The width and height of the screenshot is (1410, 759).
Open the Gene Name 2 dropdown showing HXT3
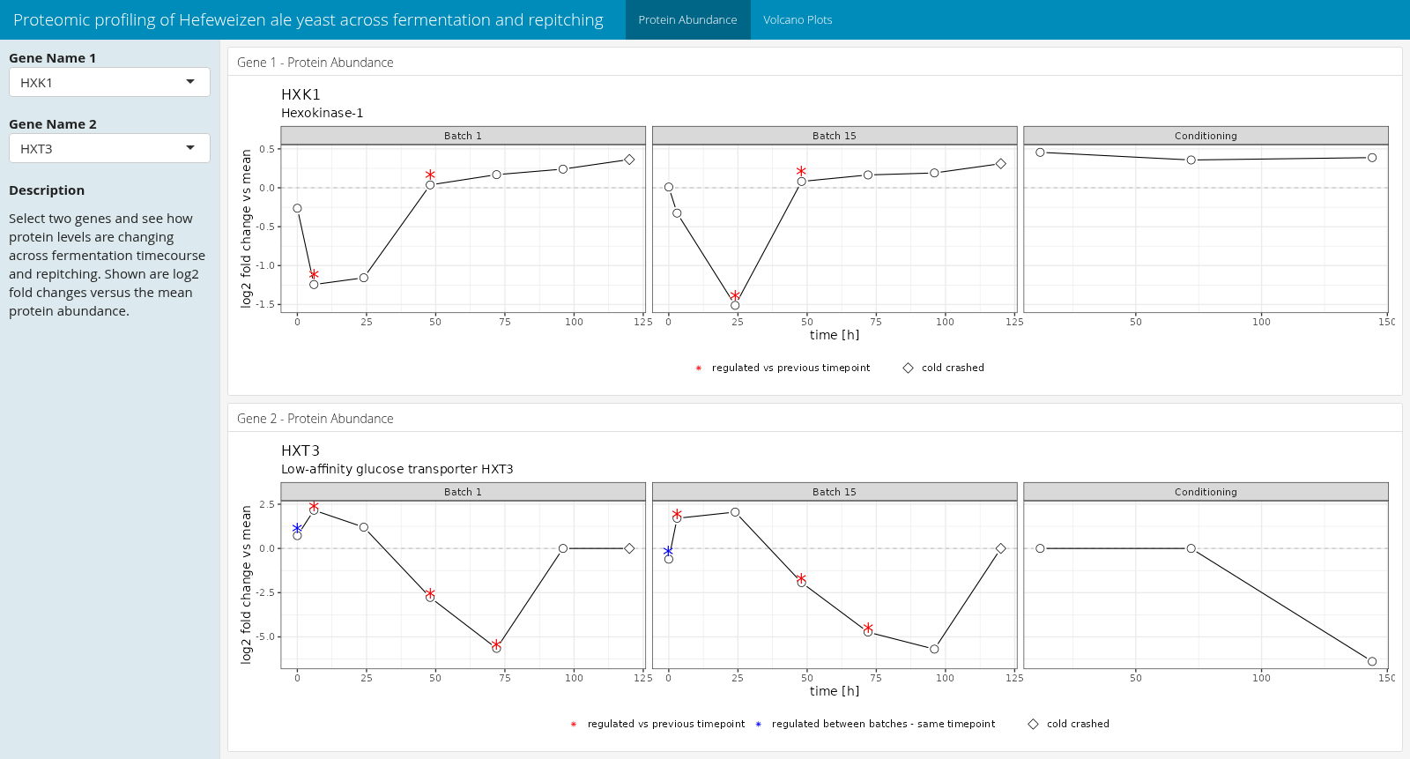pyautogui.click(x=109, y=148)
